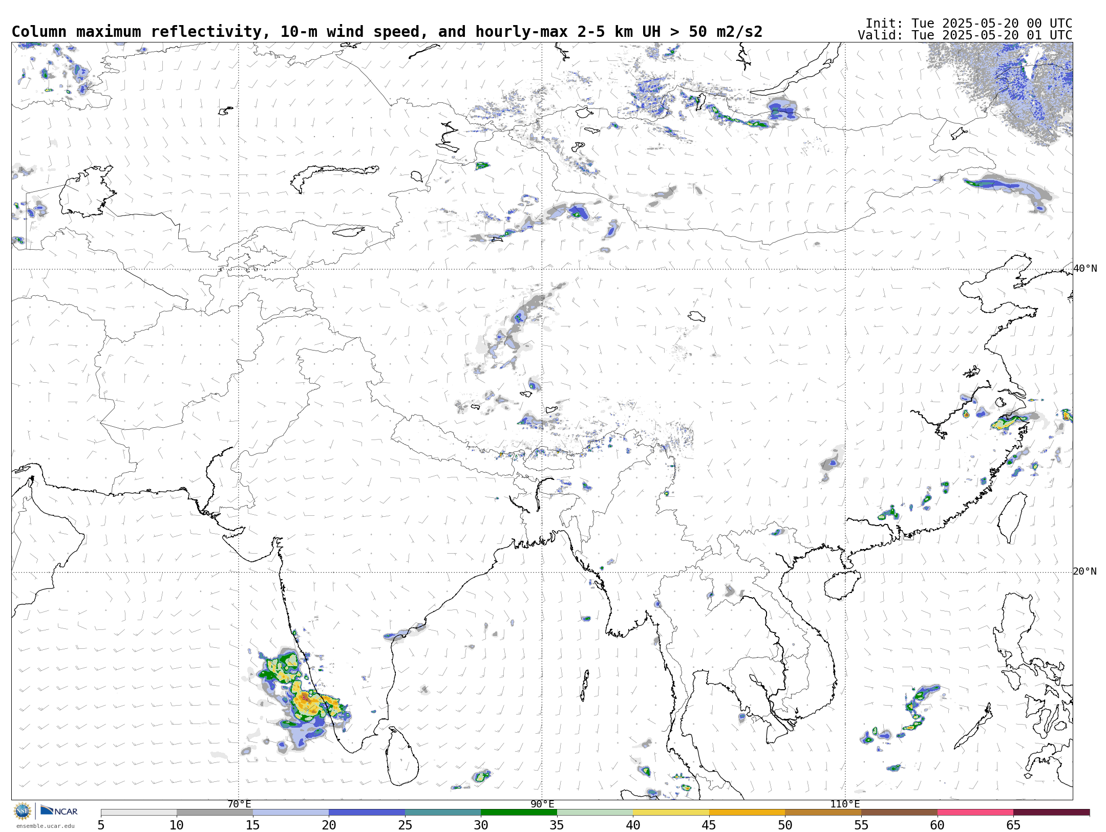The image size is (1106, 832).
Task: Click the colorbar tick label '45'
Action: click(x=709, y=825)
